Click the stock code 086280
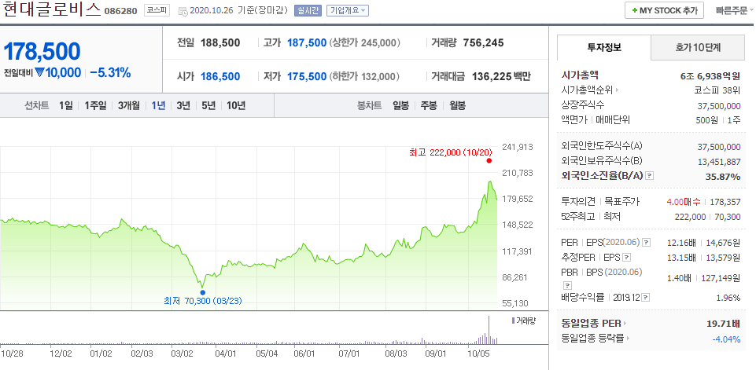Image resolution: width=756 pixels, height=370 pixels. click(x=120, y=11)
